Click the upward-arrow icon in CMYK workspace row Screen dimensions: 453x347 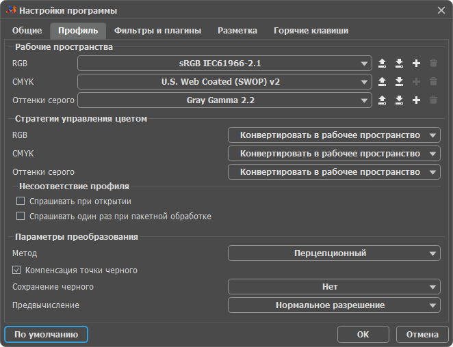[x=382, y=82]
